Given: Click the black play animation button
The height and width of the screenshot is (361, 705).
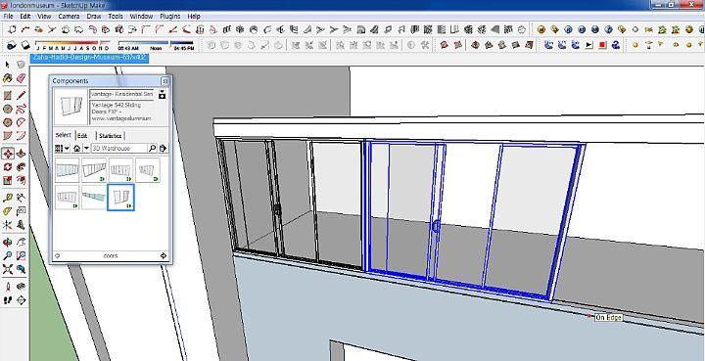Looking at the screenshot, I should click(x=589, y=45).
